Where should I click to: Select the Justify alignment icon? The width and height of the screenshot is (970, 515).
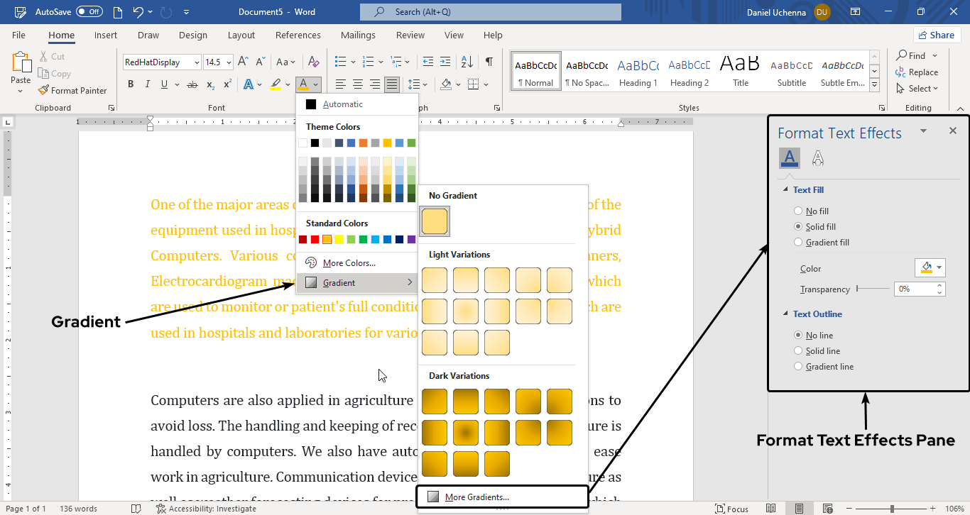click(x=391, y=84)
